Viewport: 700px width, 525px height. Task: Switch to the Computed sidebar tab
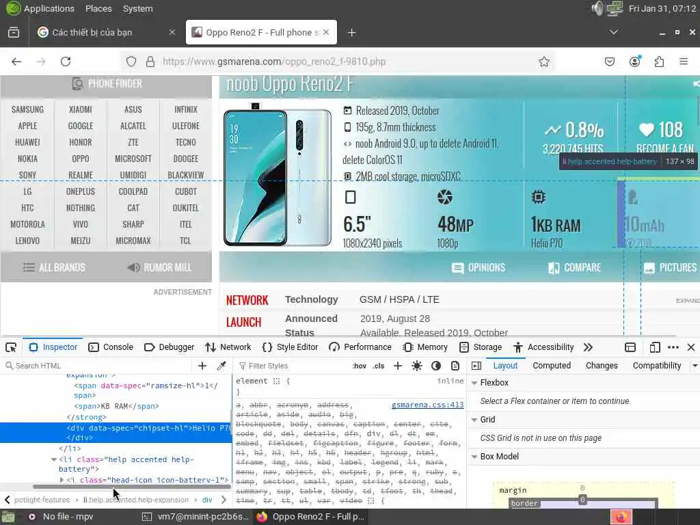[552, 366]
